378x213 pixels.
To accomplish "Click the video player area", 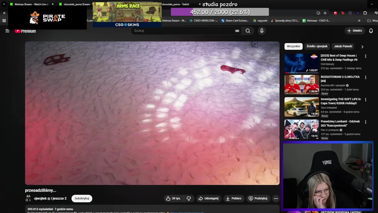I will coord(152,113).
